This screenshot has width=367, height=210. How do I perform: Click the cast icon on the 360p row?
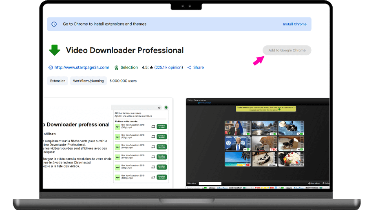pos(153,167)
